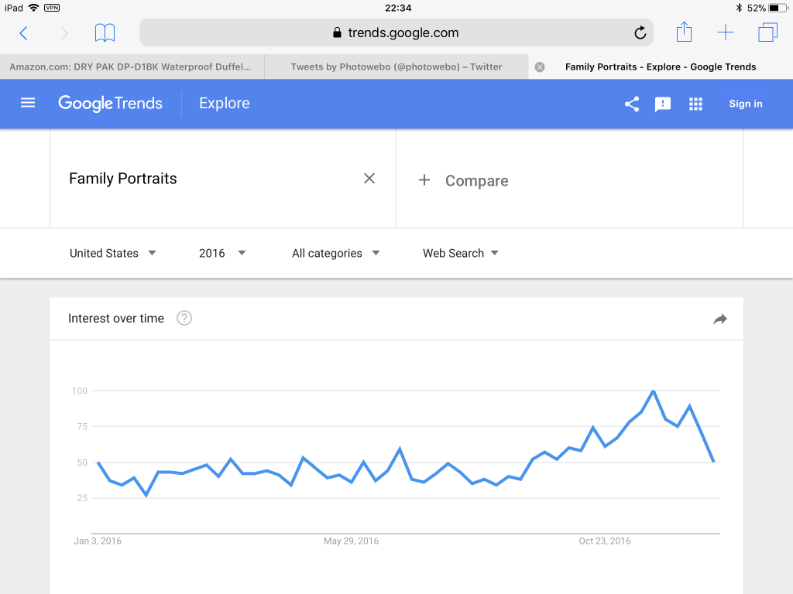Viewport: 793px width, 594px height.
Task: Click the Sign in button
Action: pyautogui.click(x=745, y=104)
